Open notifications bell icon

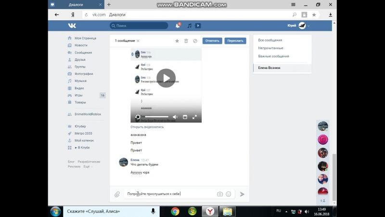(x=178, y=26)
